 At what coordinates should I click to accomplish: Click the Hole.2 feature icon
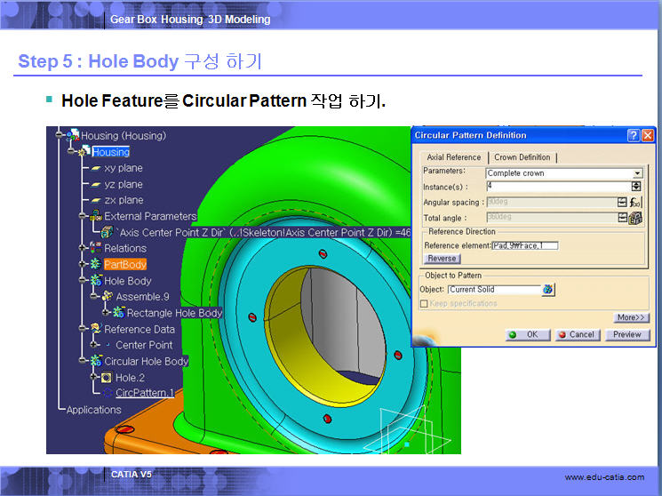pyautogui.click(x=107, y=378)
